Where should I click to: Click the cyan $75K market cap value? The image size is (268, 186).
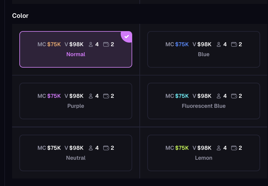point(182,96)
